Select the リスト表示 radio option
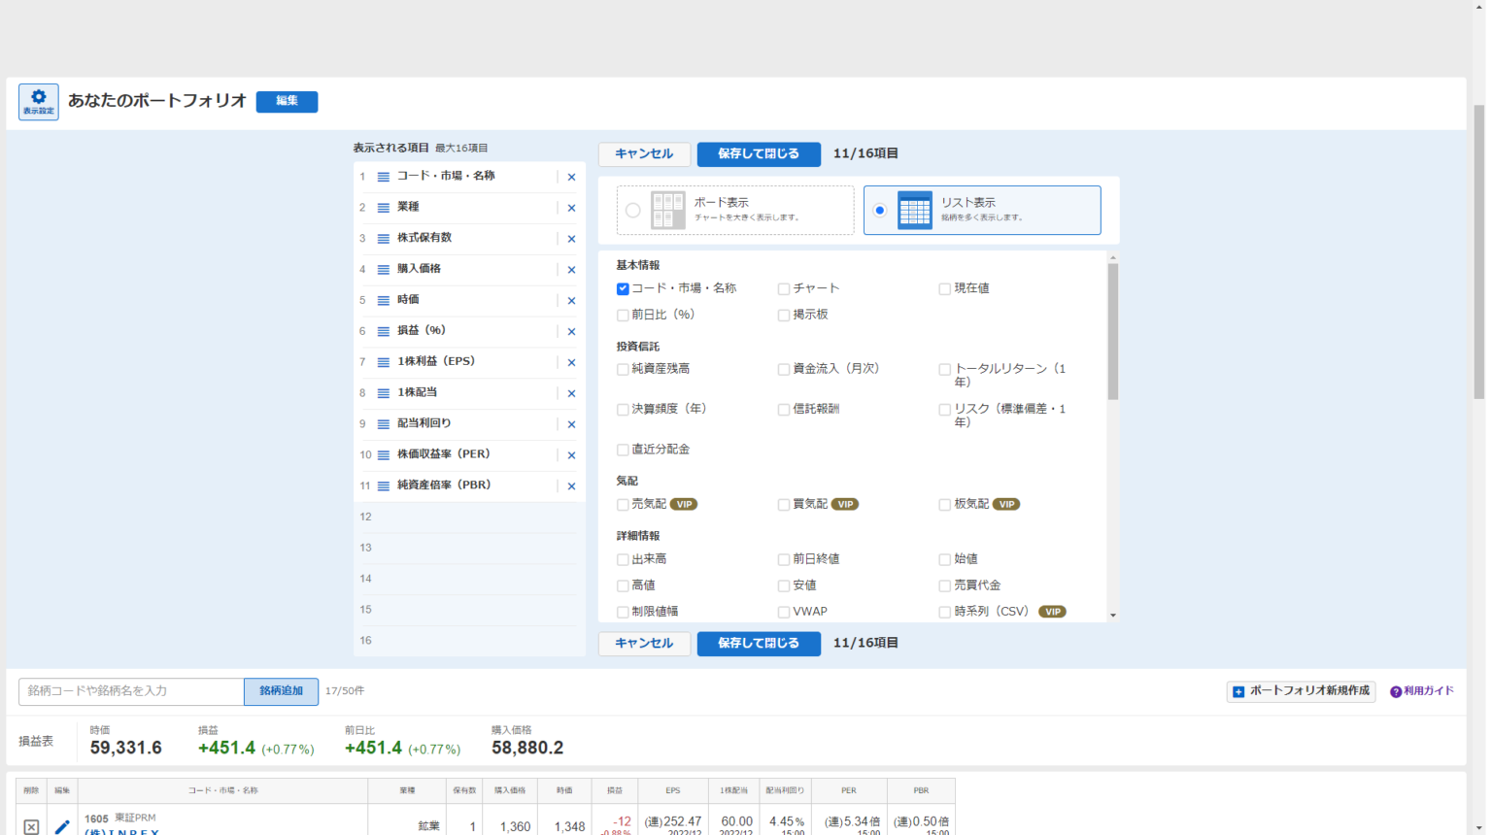This screenshot has width=1492, height=835. coord(880,211)
